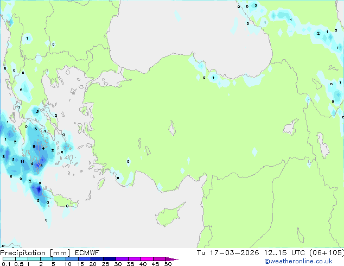Click the "25" legend scale label
This screenshot has height=266, width=344.
coord(105,264)
